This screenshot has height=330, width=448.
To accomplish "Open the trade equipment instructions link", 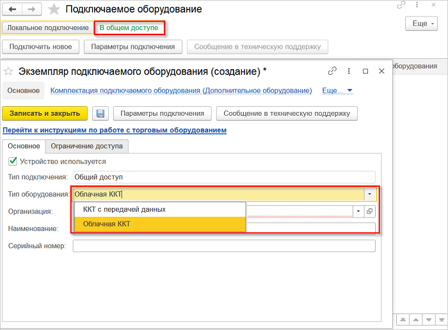I will (115, 130).
